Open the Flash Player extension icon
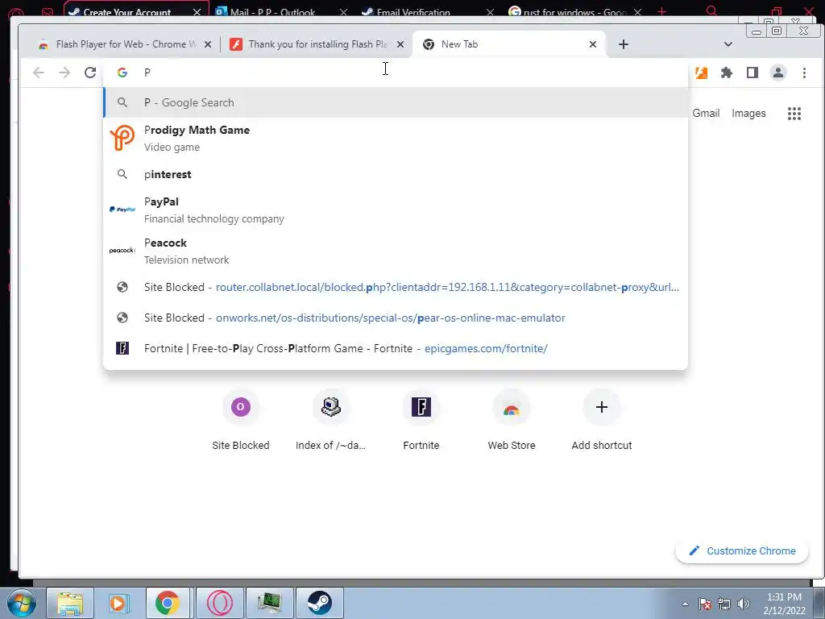This screenshot has width=825, height=619. coord(702,73)
